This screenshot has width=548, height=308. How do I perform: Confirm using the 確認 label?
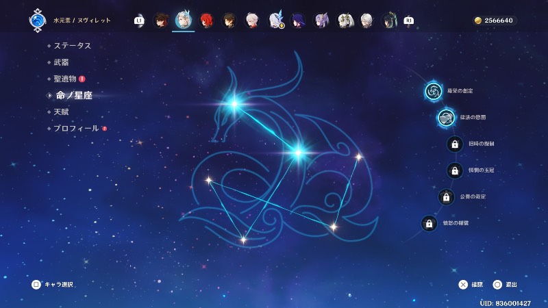tap(477, 285)
